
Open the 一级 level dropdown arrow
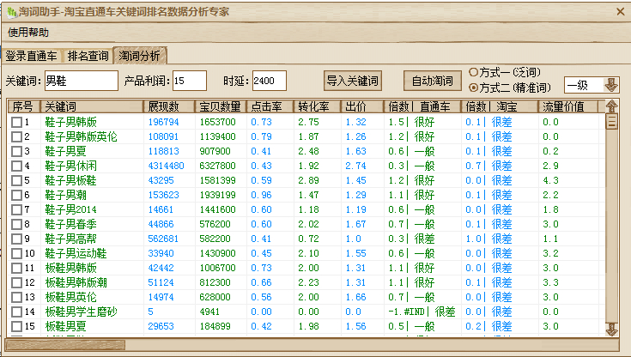point(611,85)
